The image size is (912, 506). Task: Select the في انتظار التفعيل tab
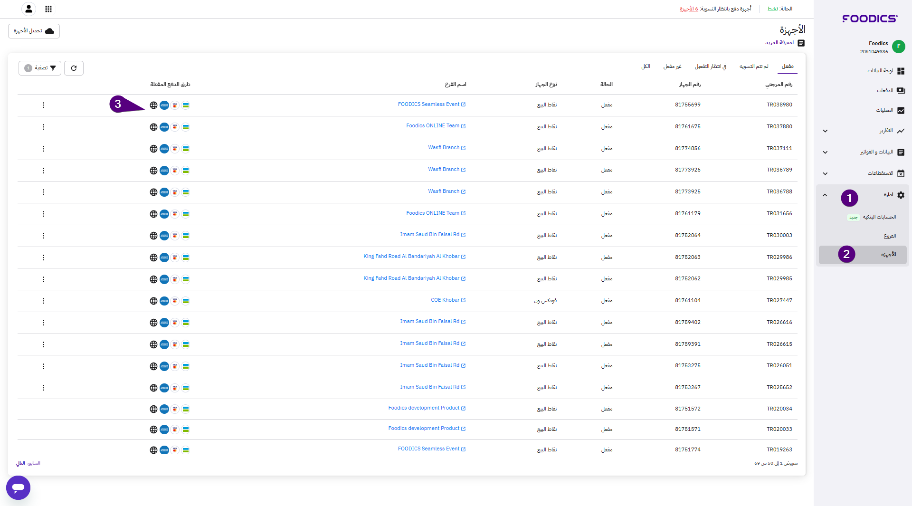point(711,67)
